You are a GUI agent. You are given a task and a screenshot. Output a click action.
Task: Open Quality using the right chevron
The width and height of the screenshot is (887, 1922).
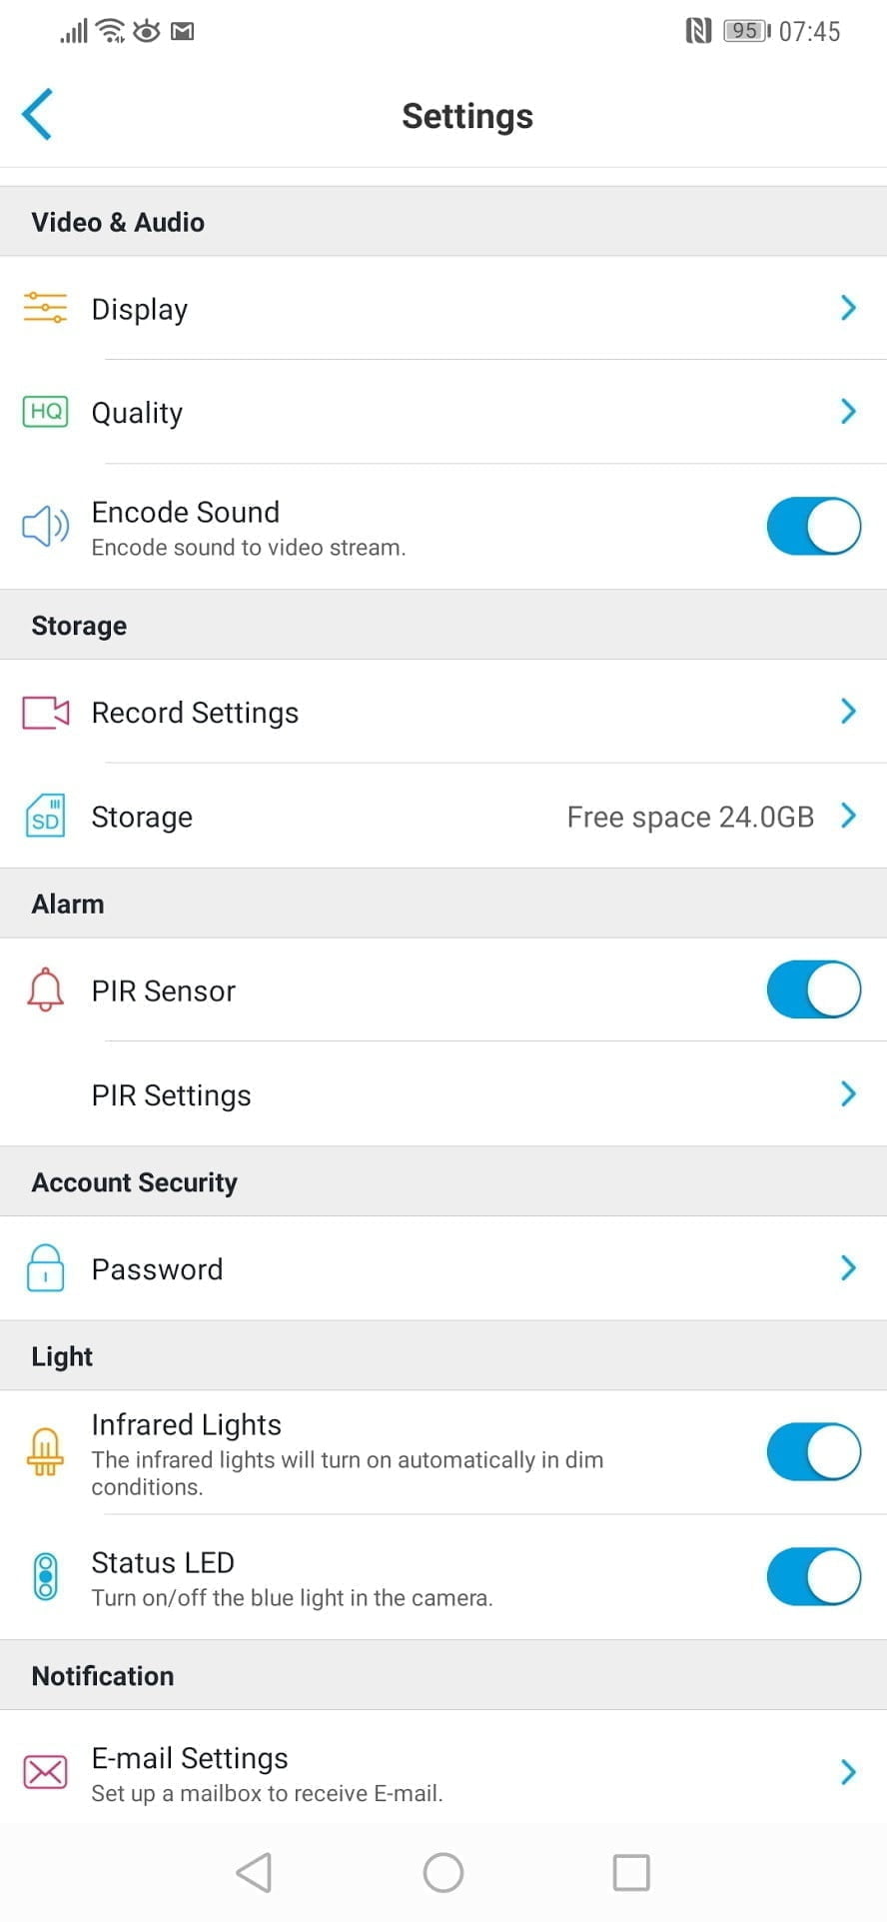click(848, 411)
